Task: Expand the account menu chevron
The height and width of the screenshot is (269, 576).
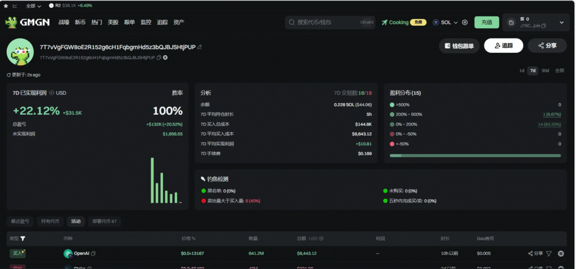Action: tap(561, 23)
